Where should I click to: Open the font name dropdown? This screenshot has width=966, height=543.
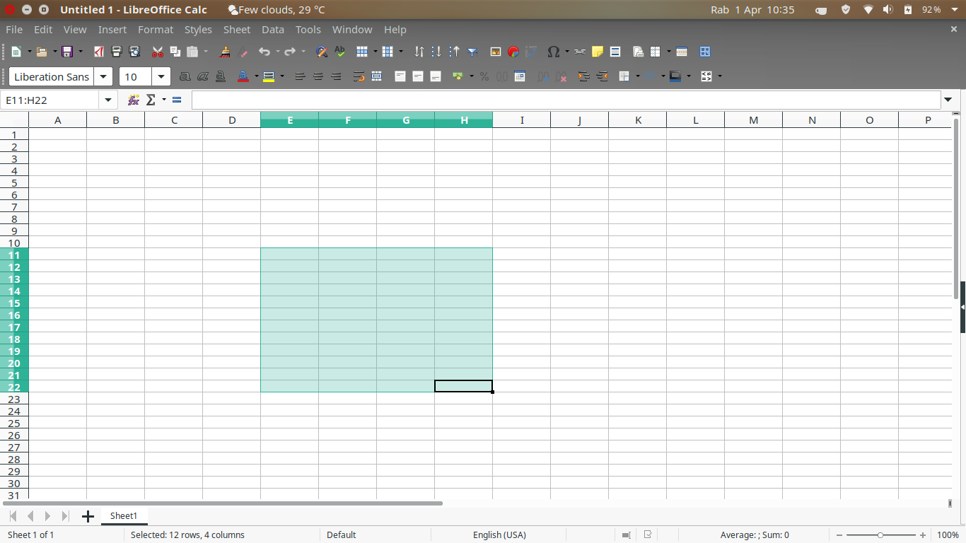pyautogui.click(x=103, y=76)
